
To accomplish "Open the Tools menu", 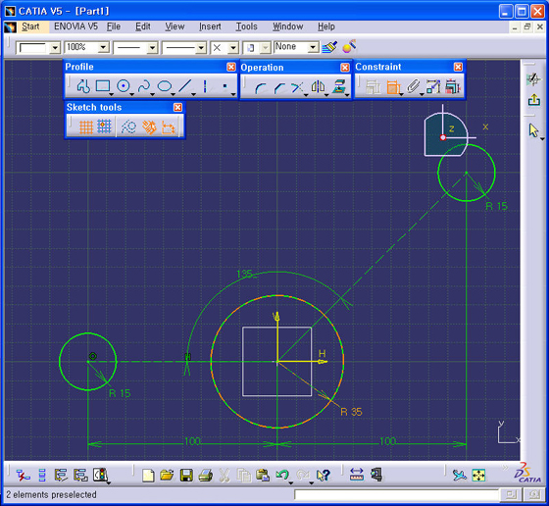I will 246,26.
